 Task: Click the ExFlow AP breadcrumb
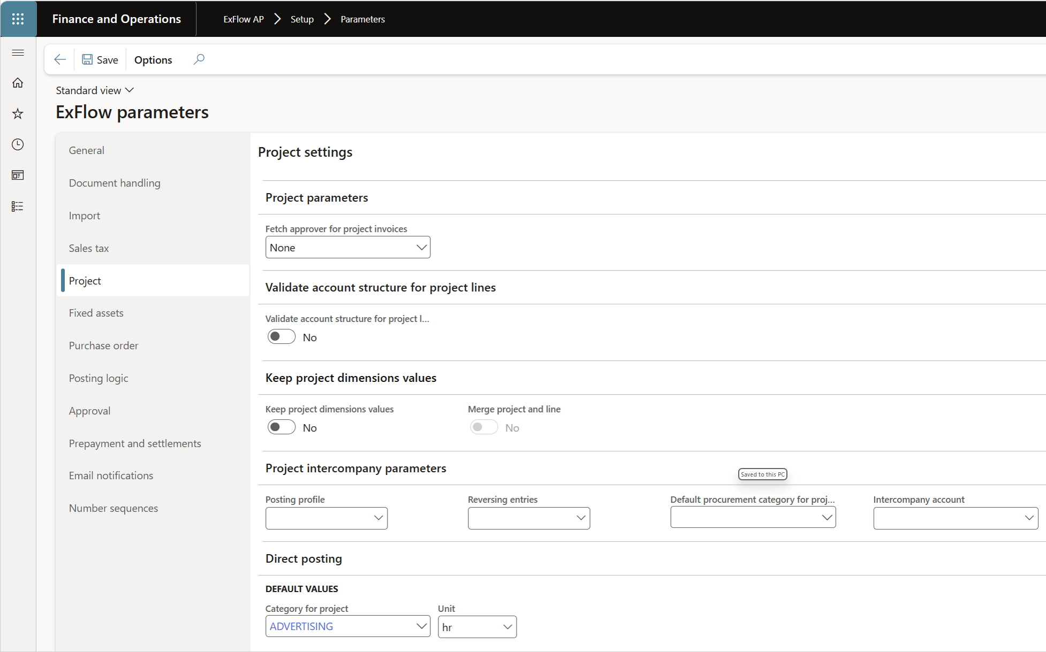244,19
